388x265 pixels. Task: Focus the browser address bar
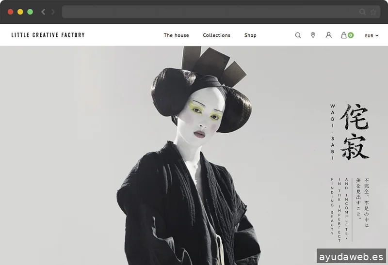tap(221, 12)
